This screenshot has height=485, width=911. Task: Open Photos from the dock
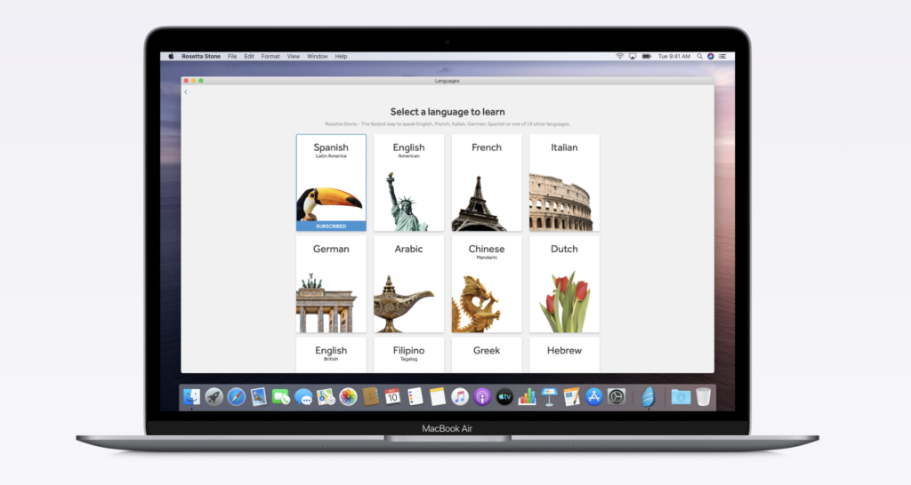[x=348, y=397]
